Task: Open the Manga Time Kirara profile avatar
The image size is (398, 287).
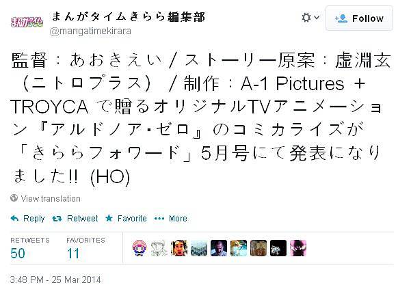Action: [x=27, y=22]
